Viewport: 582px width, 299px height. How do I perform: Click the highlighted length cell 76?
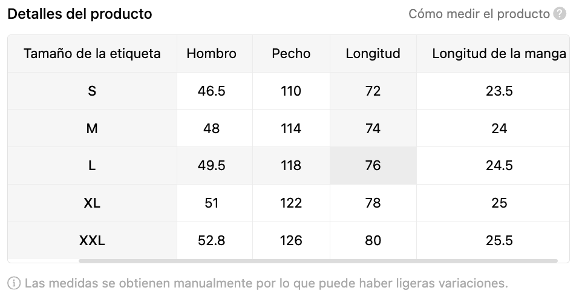(373, 166)
